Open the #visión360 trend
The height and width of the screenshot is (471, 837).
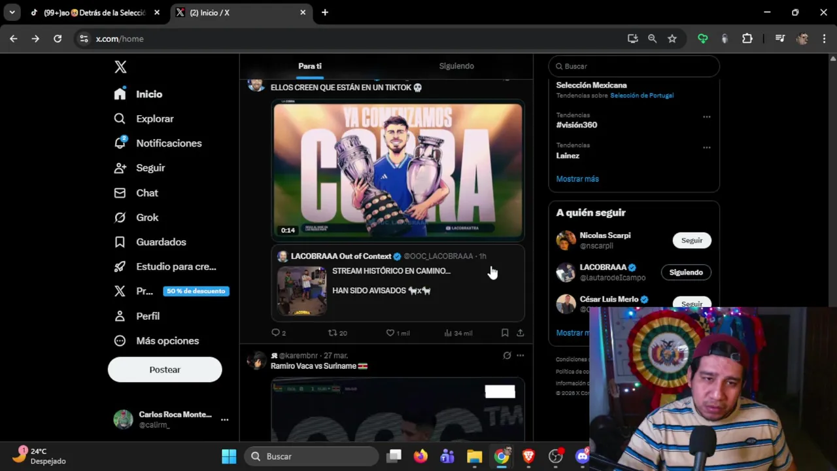click(576, 125)
